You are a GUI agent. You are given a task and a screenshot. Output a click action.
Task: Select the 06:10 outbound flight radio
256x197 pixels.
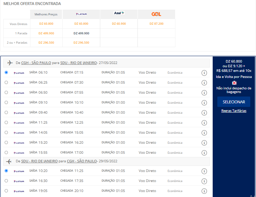(6, 73)
